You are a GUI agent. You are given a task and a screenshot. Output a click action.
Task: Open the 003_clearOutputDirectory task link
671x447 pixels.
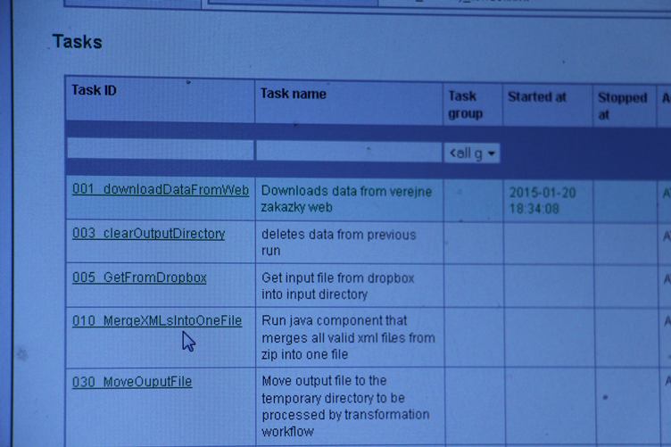click(x=148, y=234)
